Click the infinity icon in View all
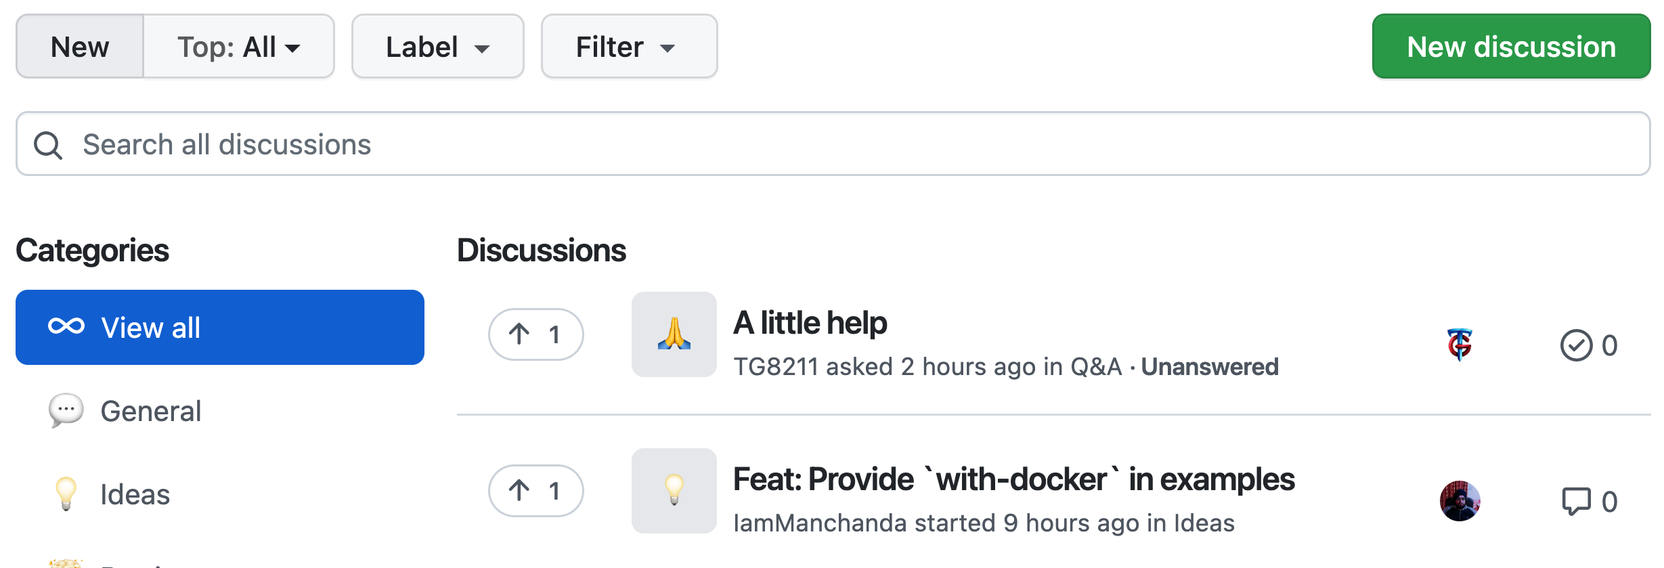This screenshot has width=1664, height=568. [x=66, y=327]
